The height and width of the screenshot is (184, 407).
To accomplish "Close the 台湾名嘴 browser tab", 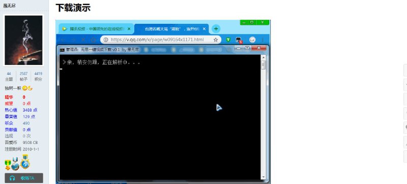I will [x=205, y=29].
